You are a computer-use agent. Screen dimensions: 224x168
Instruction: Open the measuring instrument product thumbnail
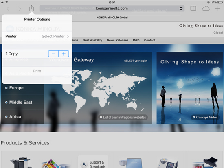tap(167, 163)
